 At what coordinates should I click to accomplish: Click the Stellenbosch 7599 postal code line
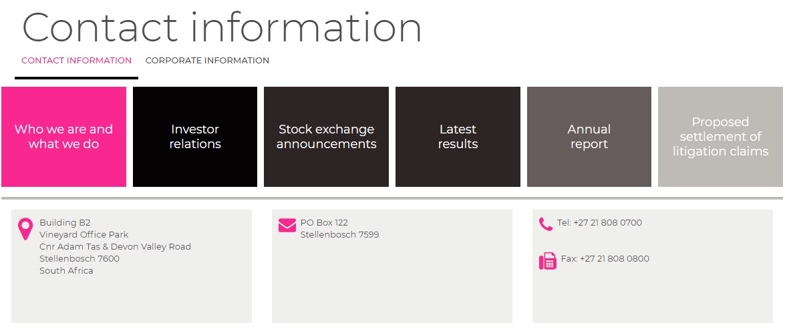click(x=339, y=235)
